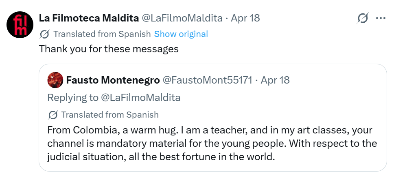Click 'Translated from Spanish' label in quoted tweet
Image resolution: width=394 pixels, height=174 pixels.
point(110,115)
